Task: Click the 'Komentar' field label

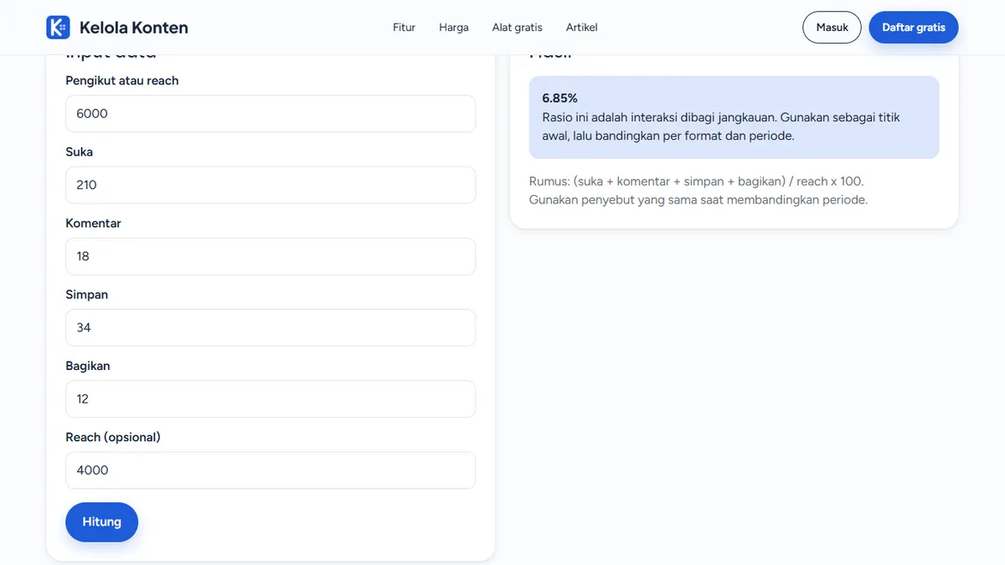Action: click(x=93, y=223)
